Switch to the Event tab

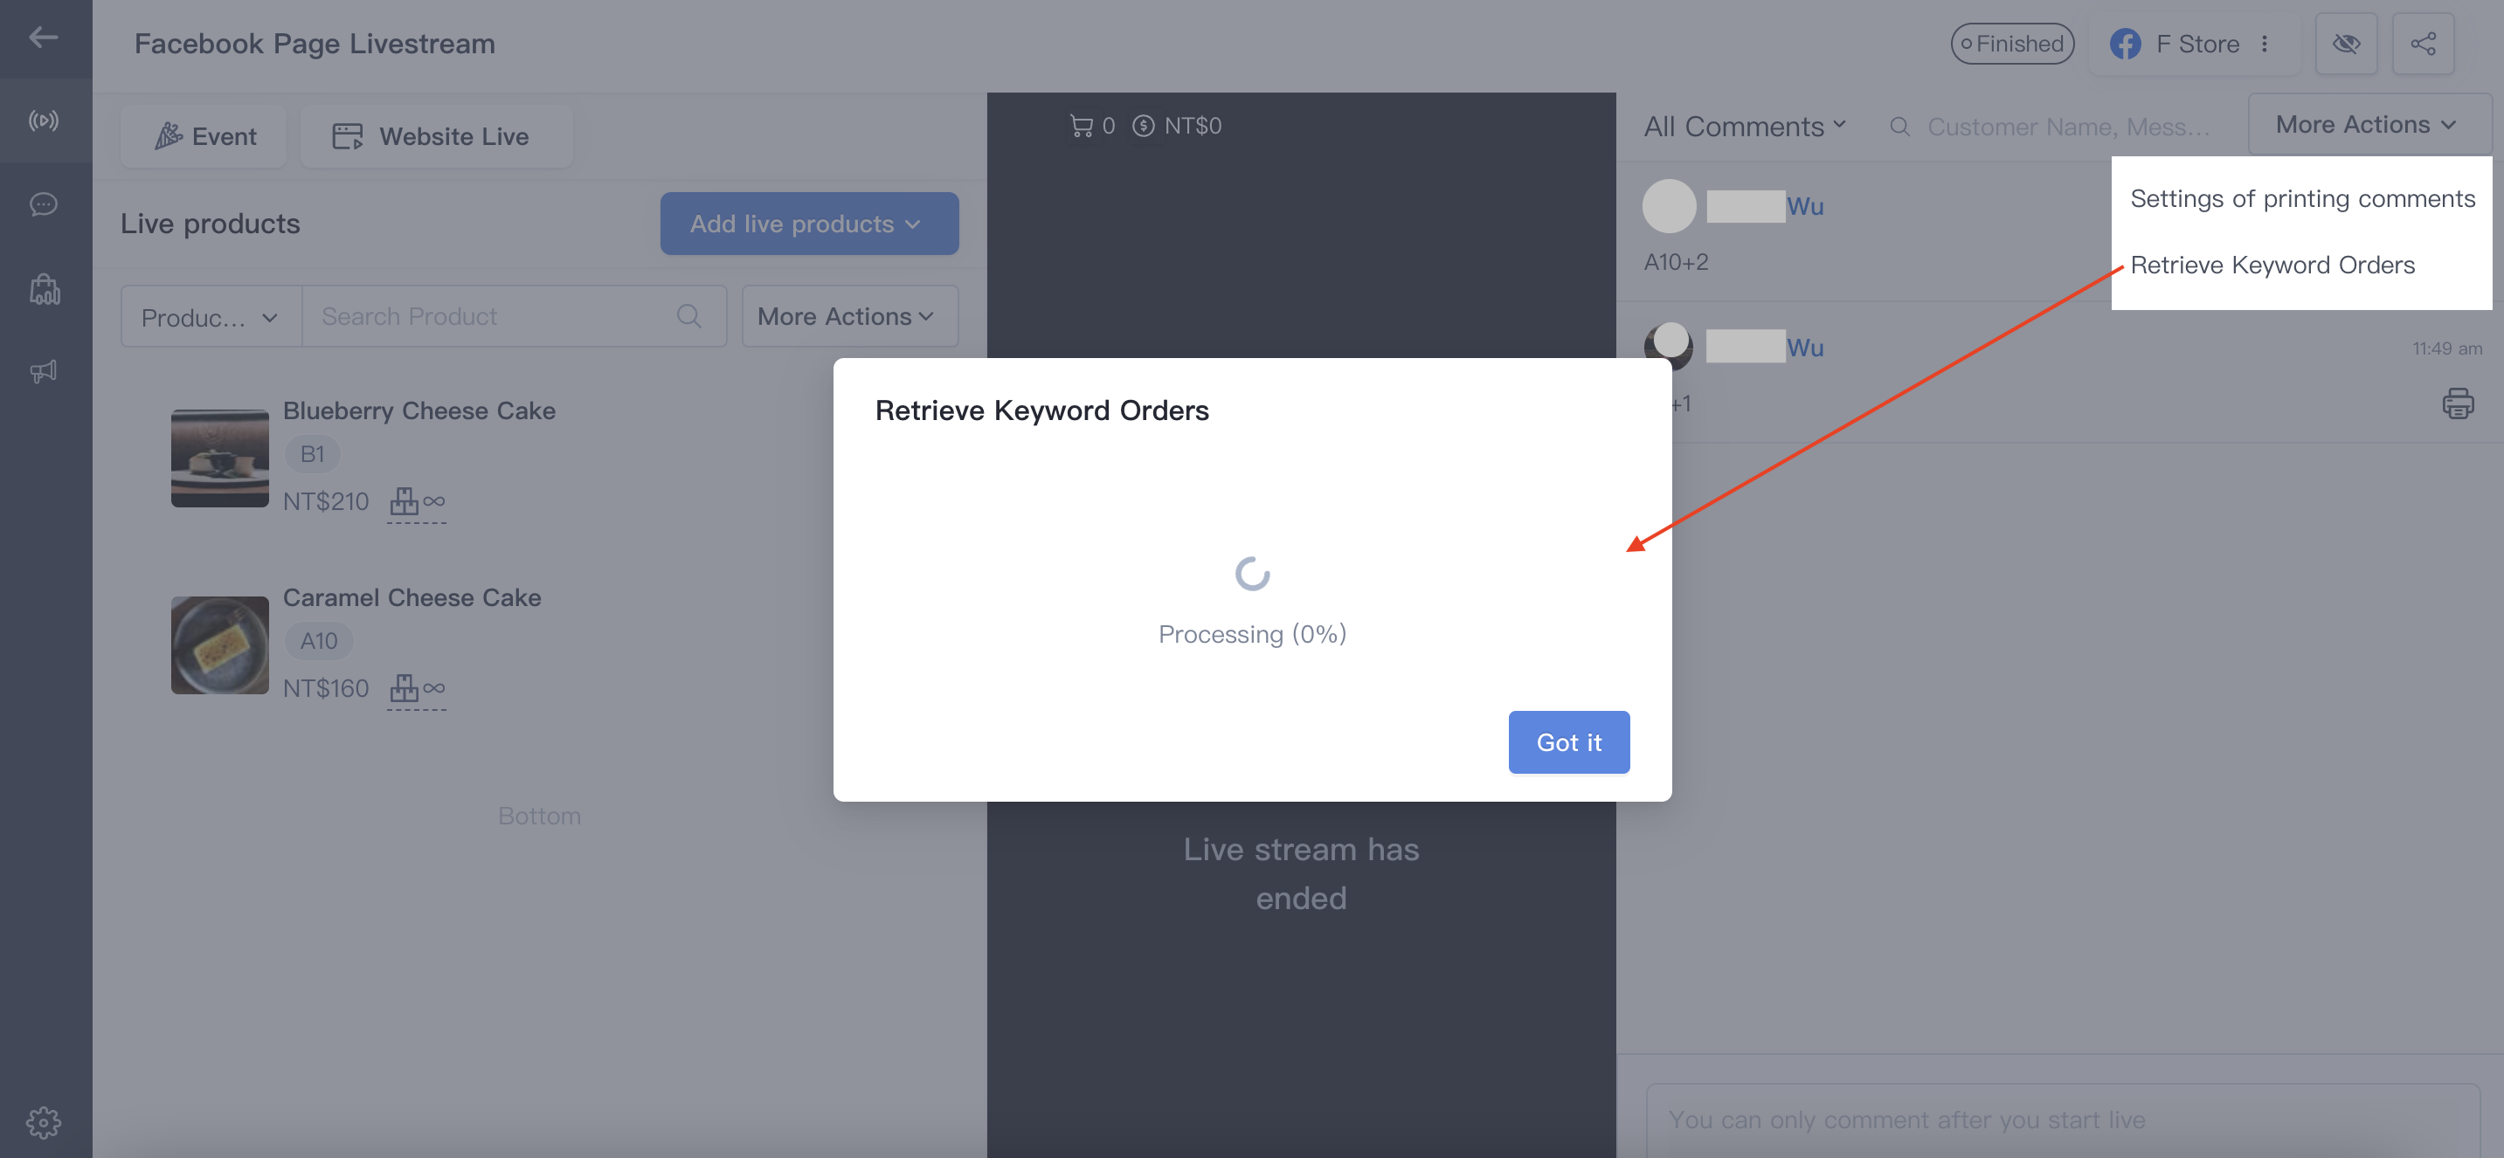tap(204, 136)
